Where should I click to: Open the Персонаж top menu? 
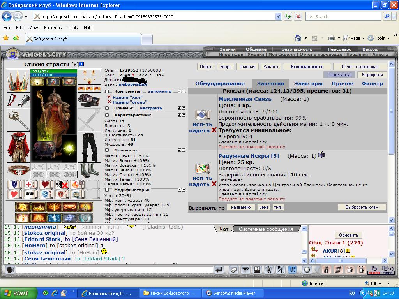point(339,49)
